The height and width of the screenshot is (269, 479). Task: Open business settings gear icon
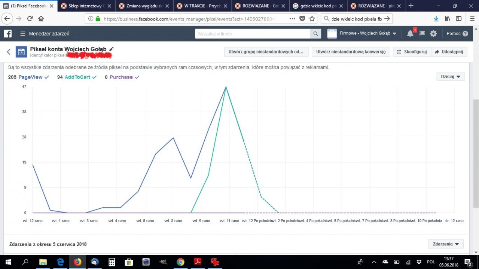point(433,34)
